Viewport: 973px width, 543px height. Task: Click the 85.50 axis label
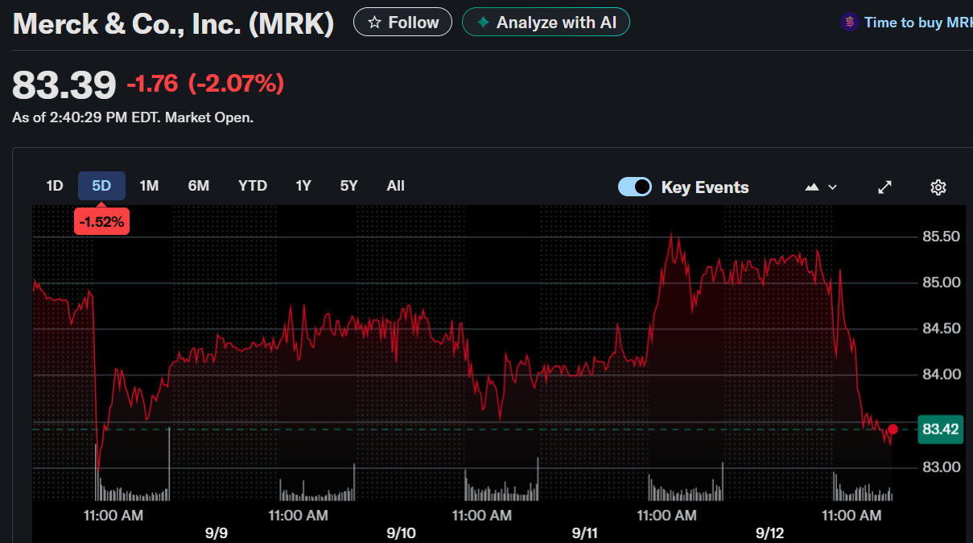click(x=941, y=237)
